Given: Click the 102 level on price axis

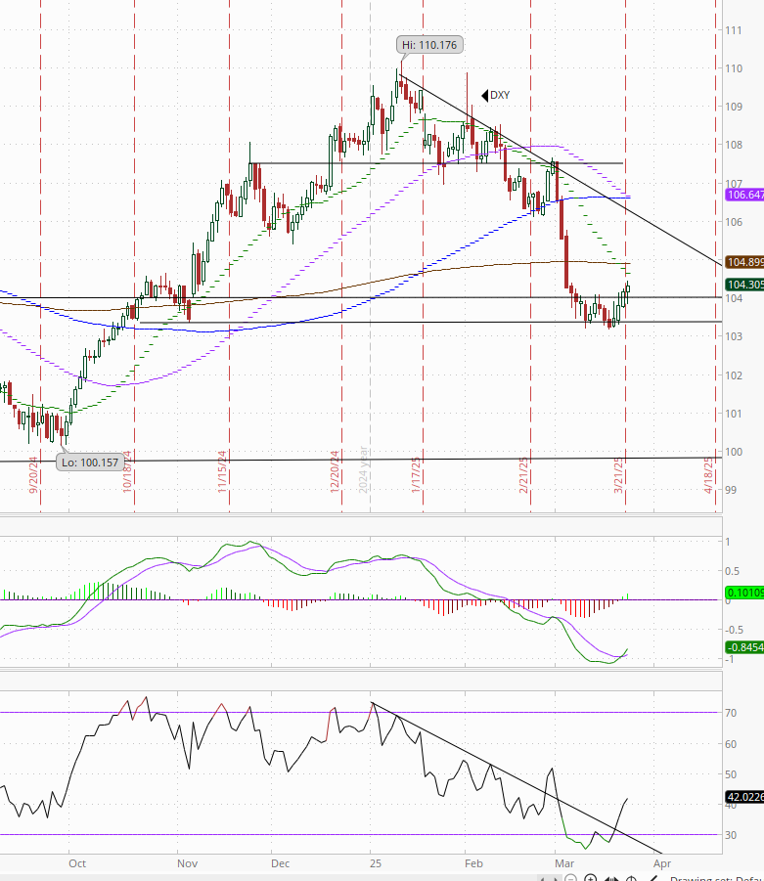Looking at the screenshot, I should point(734,375).
